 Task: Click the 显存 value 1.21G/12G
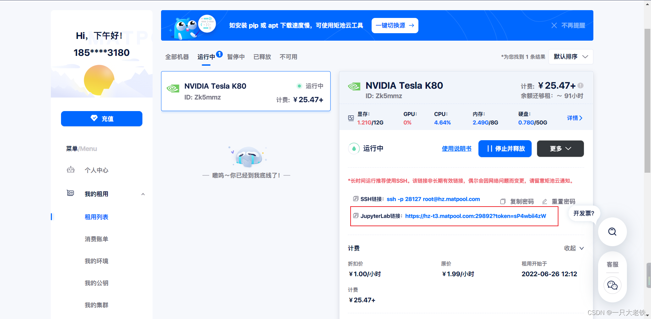tap(370, 123)
